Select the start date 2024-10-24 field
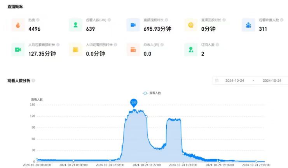This screenshot has width=288, height=168. [234, 80]
